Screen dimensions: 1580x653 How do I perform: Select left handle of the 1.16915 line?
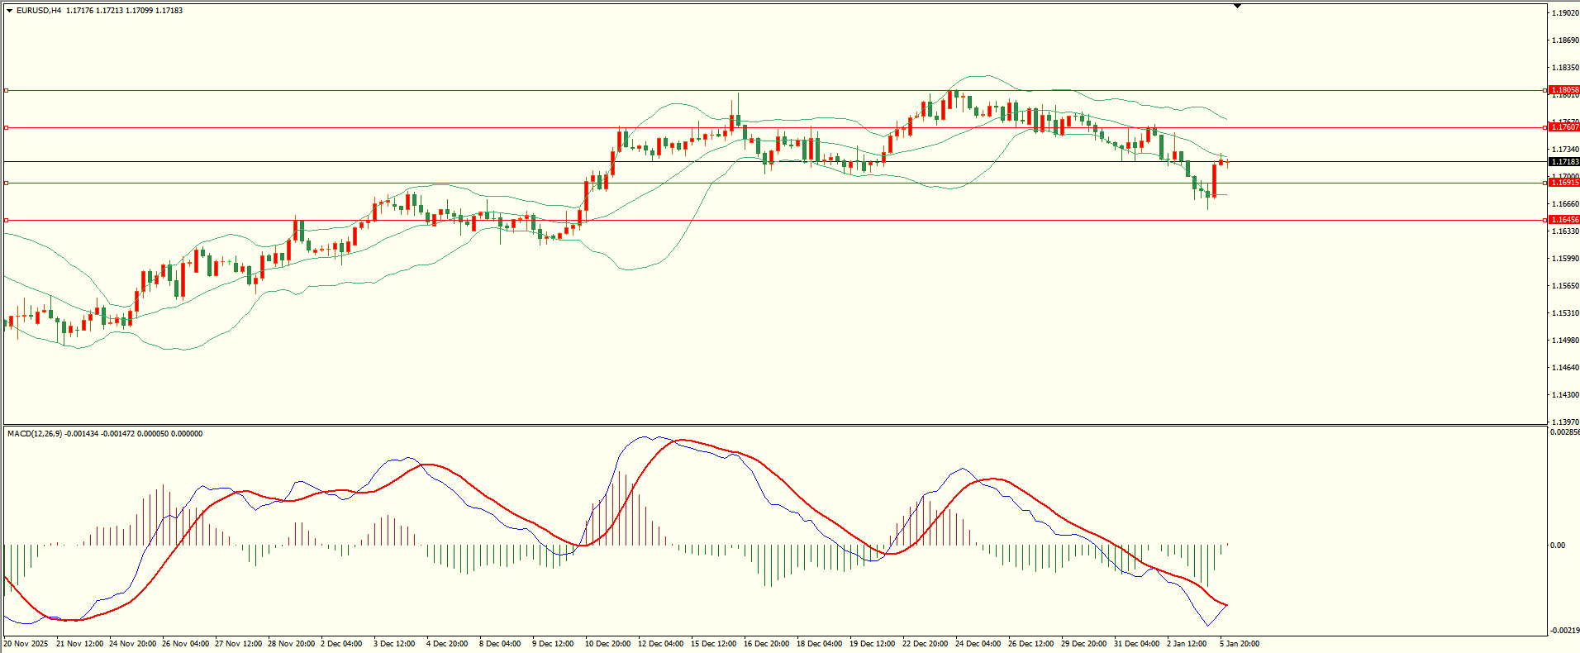[7, 183]
